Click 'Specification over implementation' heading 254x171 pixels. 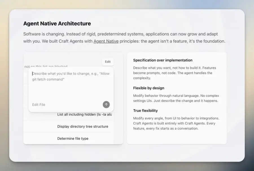click(x=163, y=60)
